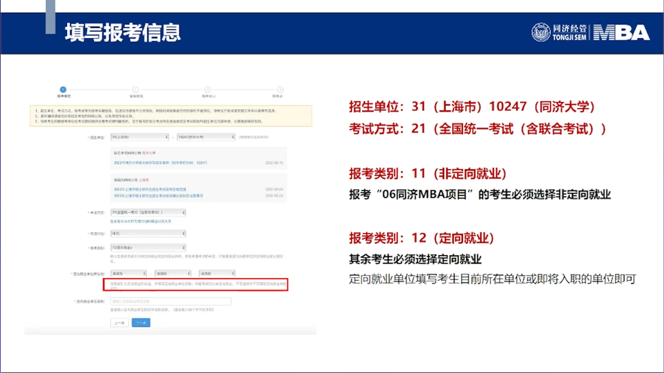Open the 报考类别 application category dropdown
The image size is (664, 373).
point(148,247)
